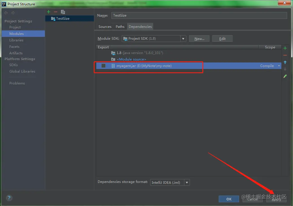Screen dimensions: 293x206
Task: Move dependency up with blue arrow
Action: 285,62
